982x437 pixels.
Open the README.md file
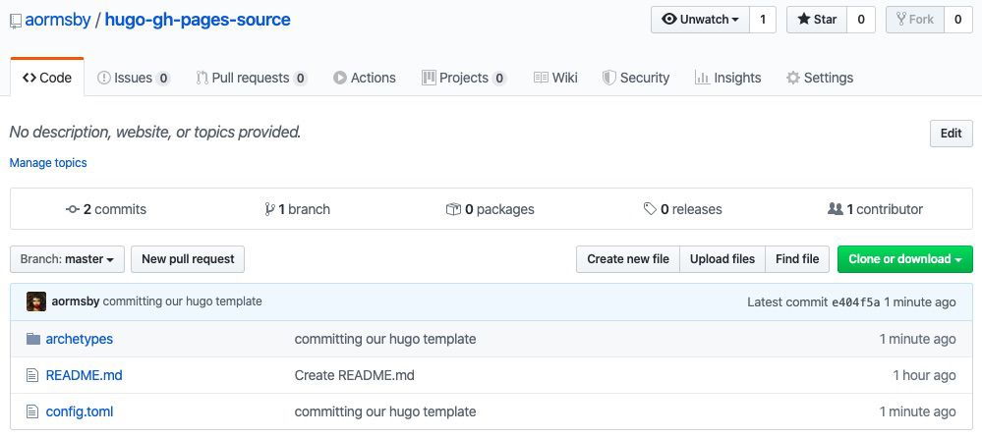point(84,375)
